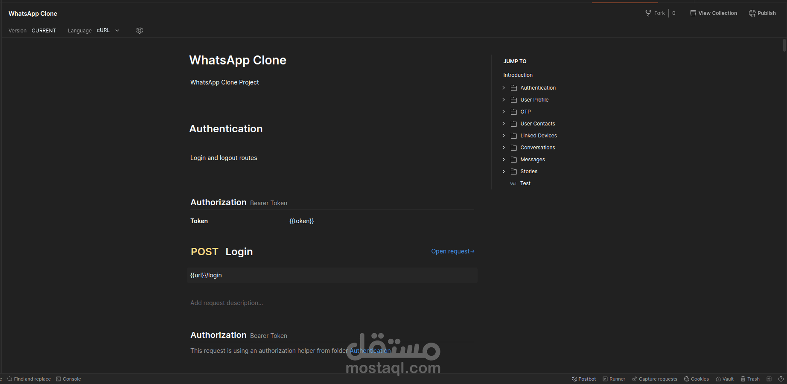Expand the Authentication folder chevron
This screenshot has width=787, height=384.
click(x=504, y=88)
